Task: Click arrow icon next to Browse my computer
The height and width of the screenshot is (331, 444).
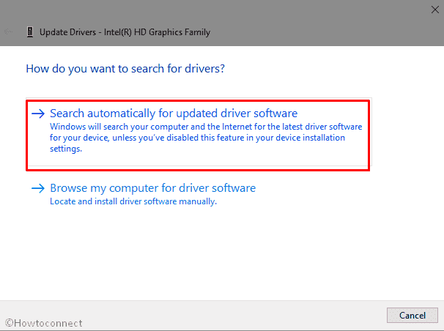Action: (38, 188)
